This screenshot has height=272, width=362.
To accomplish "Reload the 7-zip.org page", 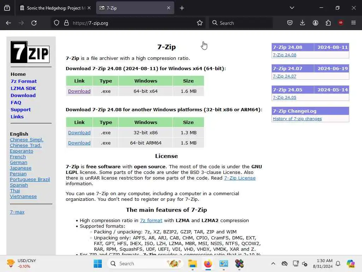I will [34, 23].
